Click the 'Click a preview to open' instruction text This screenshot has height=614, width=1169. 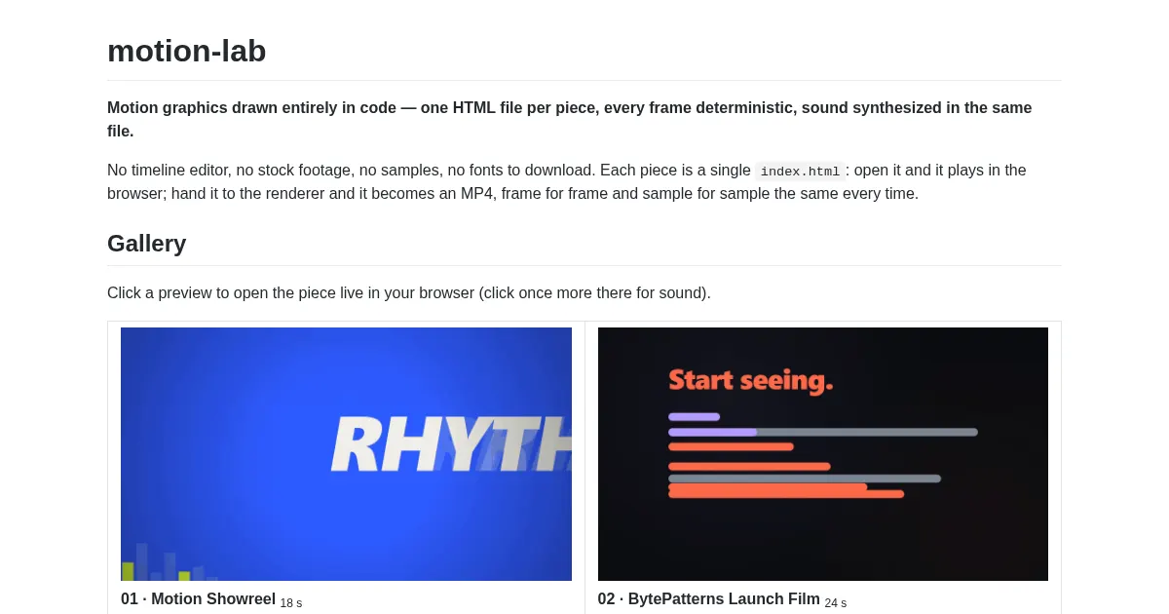pyautogui.click(x=409, y=292)
